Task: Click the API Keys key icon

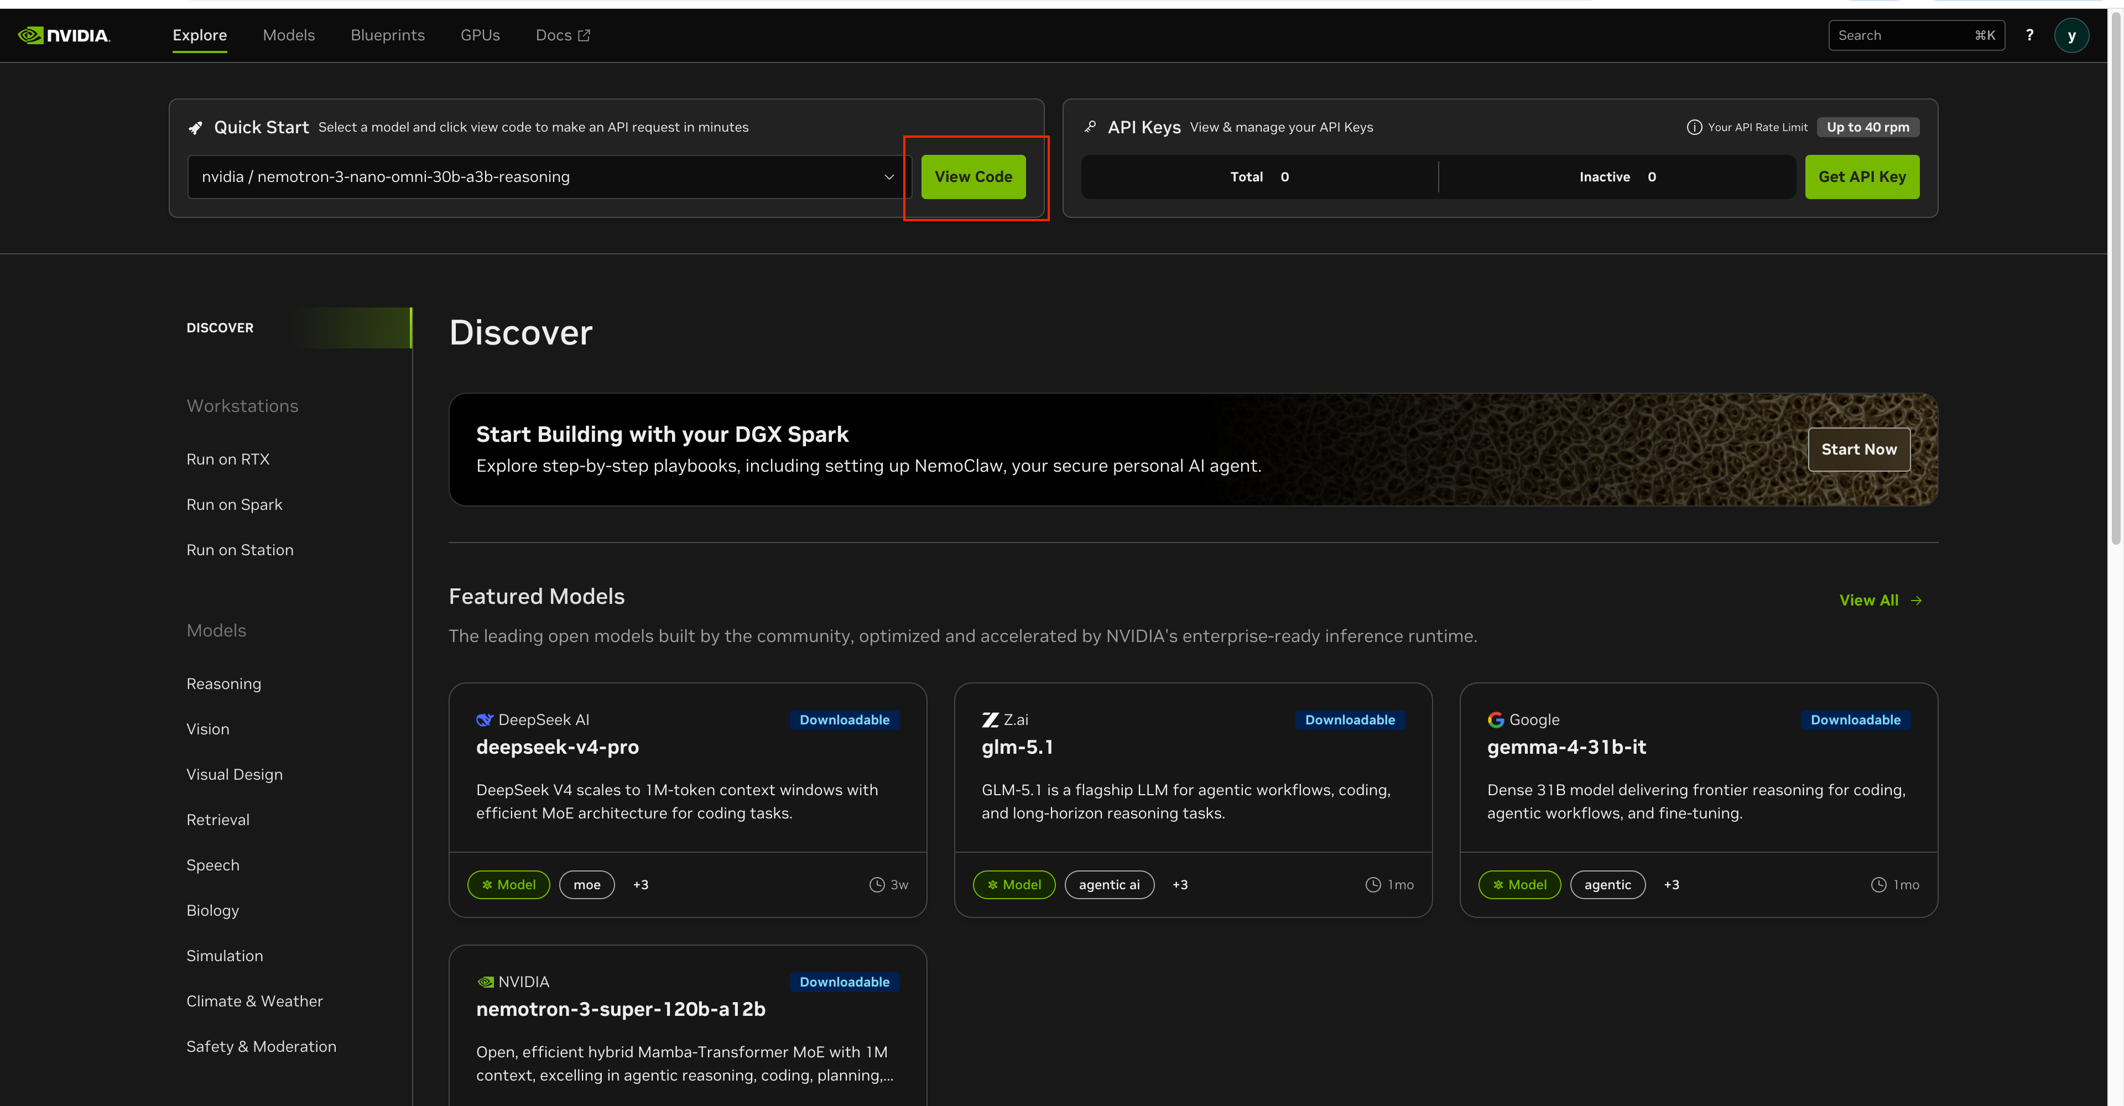Action: point(1090,127)
